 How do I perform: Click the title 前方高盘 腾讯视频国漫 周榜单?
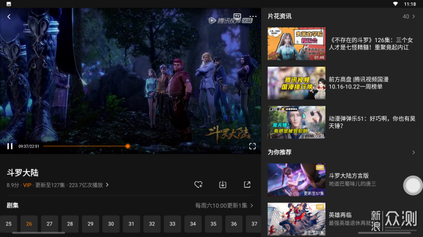(358, 83)
